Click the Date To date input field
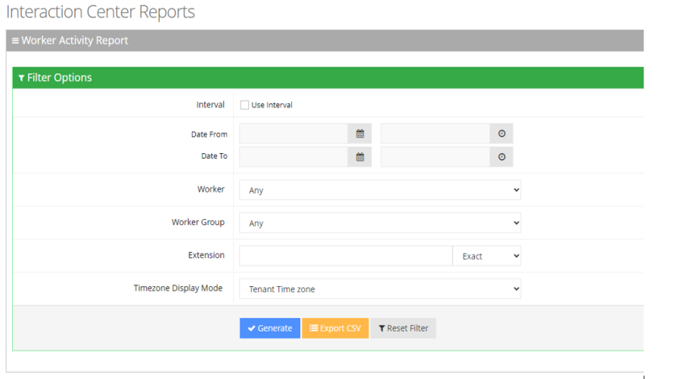Image resolution: width=695 pixels, height=379 pixels. pyautogui.click(x=293, y=157)
